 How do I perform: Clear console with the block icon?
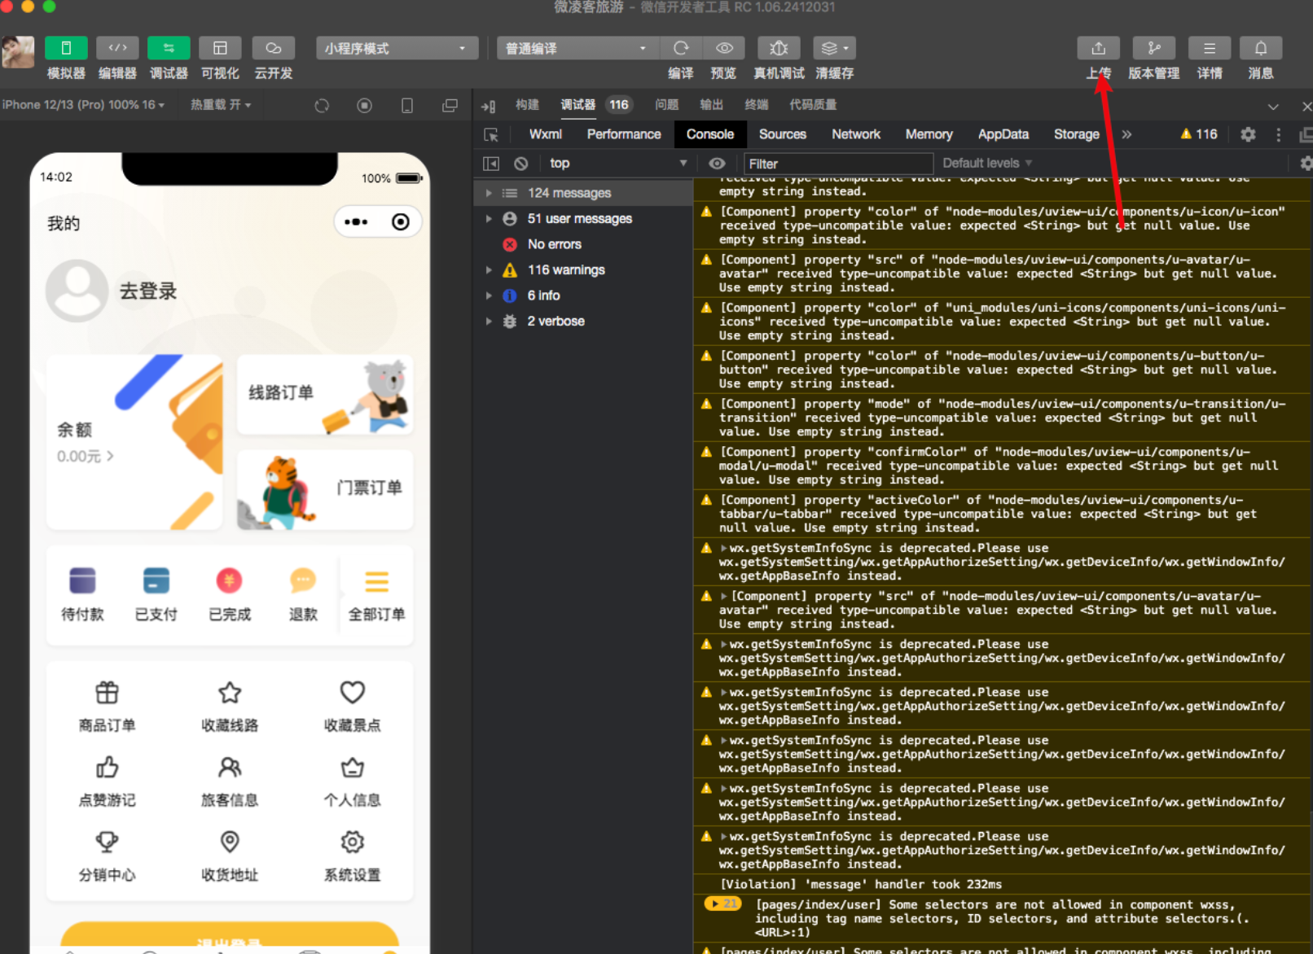coord(521,164)
